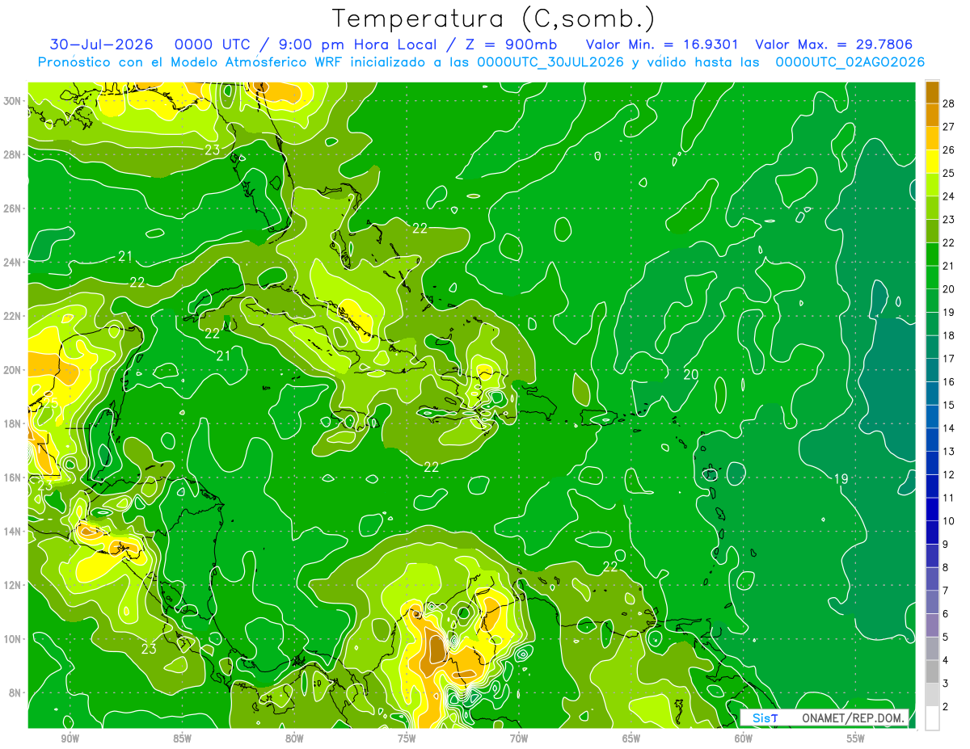This screenshot has width=970, height=749.
Task: Click legend value "28" on the color scale
Action: coord(949,103)
